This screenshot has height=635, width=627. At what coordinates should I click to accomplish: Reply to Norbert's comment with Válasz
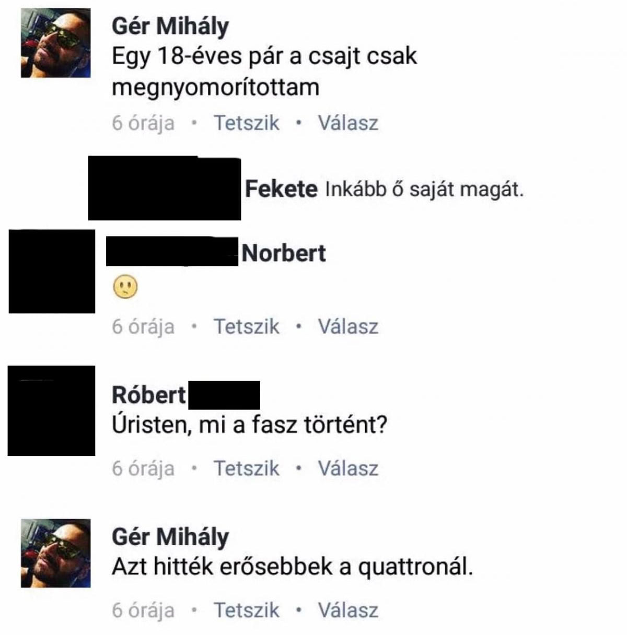click(348, 327)
